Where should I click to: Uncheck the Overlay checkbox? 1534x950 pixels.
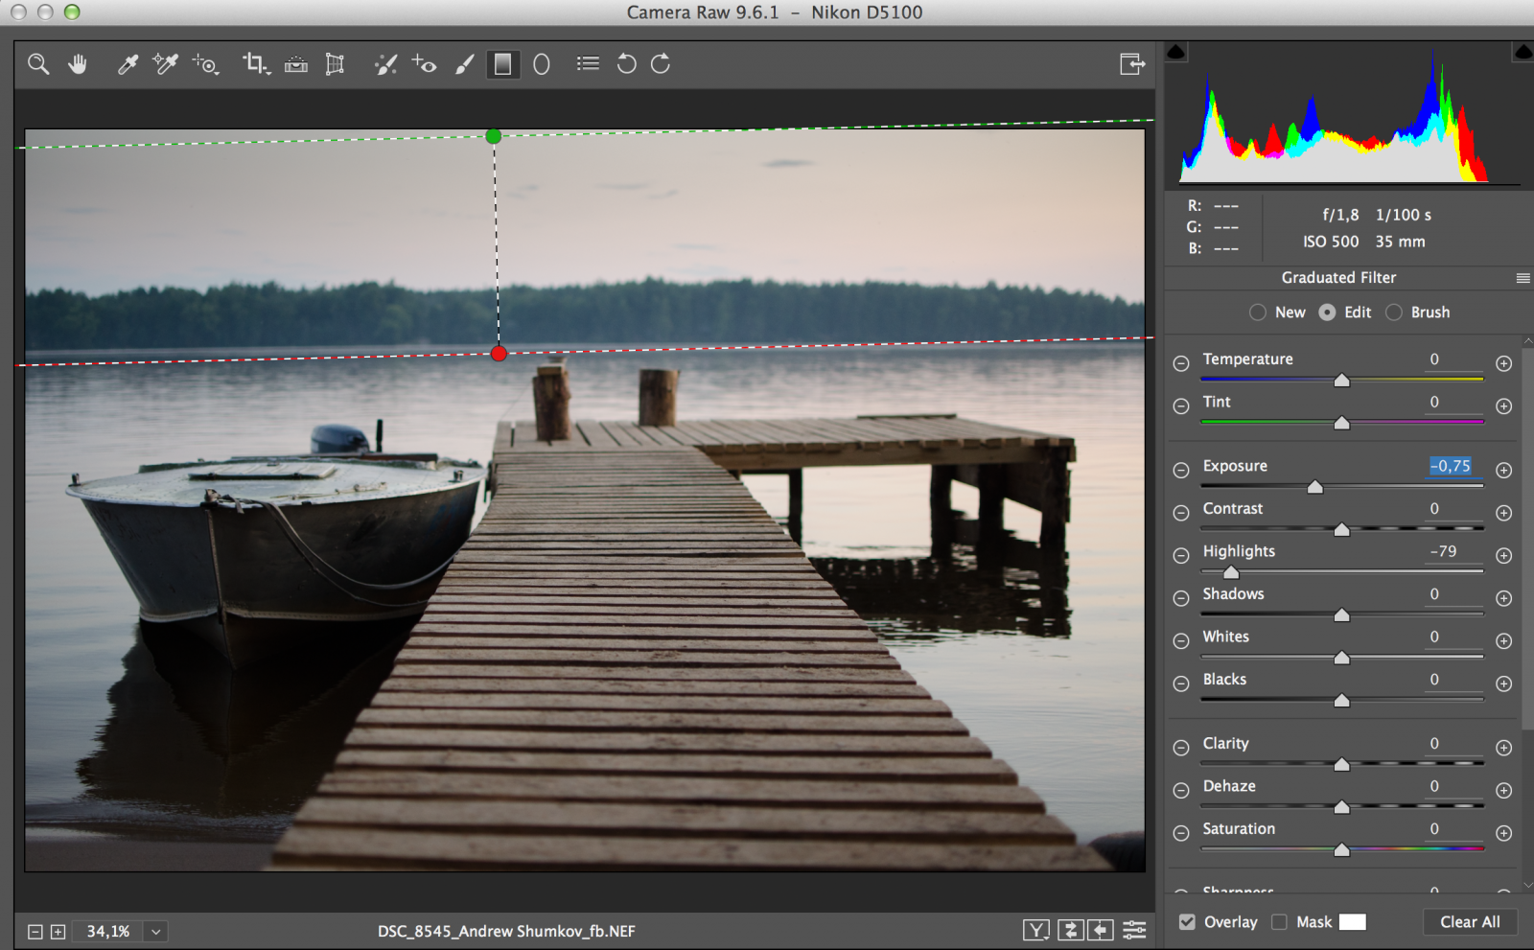[x=1188, y=922]
